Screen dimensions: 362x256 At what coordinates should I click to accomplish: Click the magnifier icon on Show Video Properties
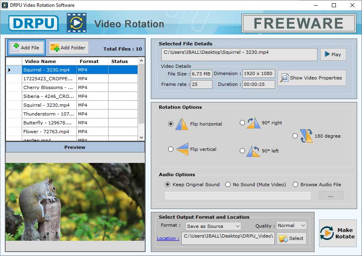click(x=284, y=78)
